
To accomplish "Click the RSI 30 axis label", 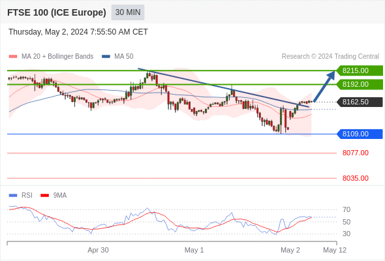I will point(346,234).
